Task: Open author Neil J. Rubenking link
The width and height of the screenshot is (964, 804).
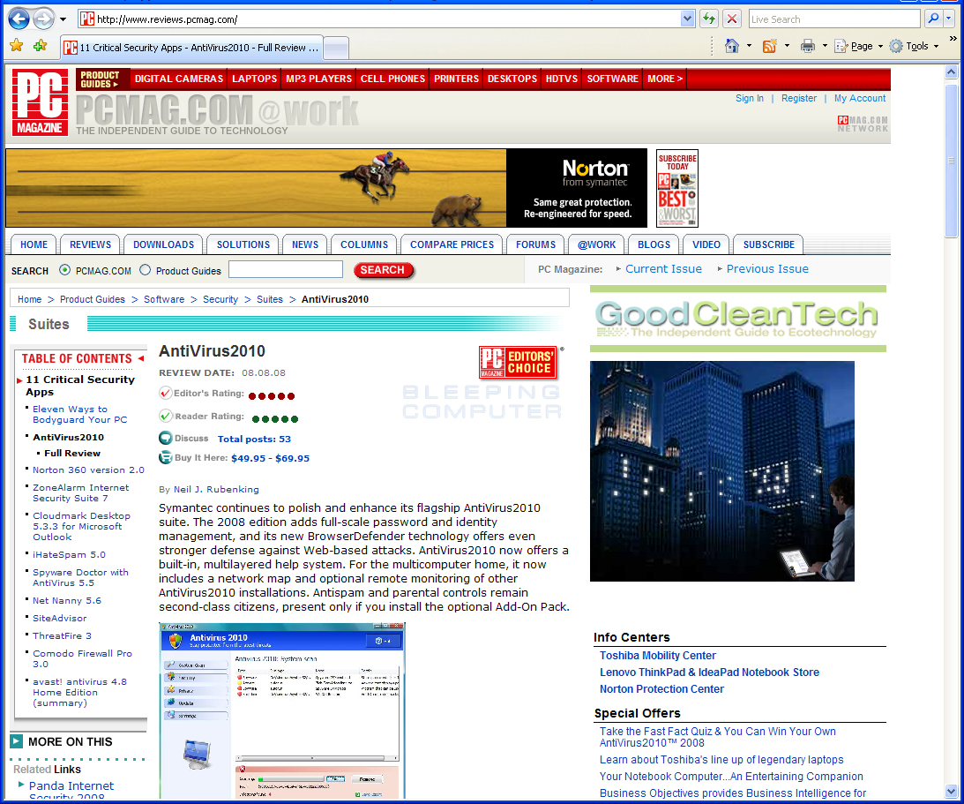Action: (x=216, y=490)
